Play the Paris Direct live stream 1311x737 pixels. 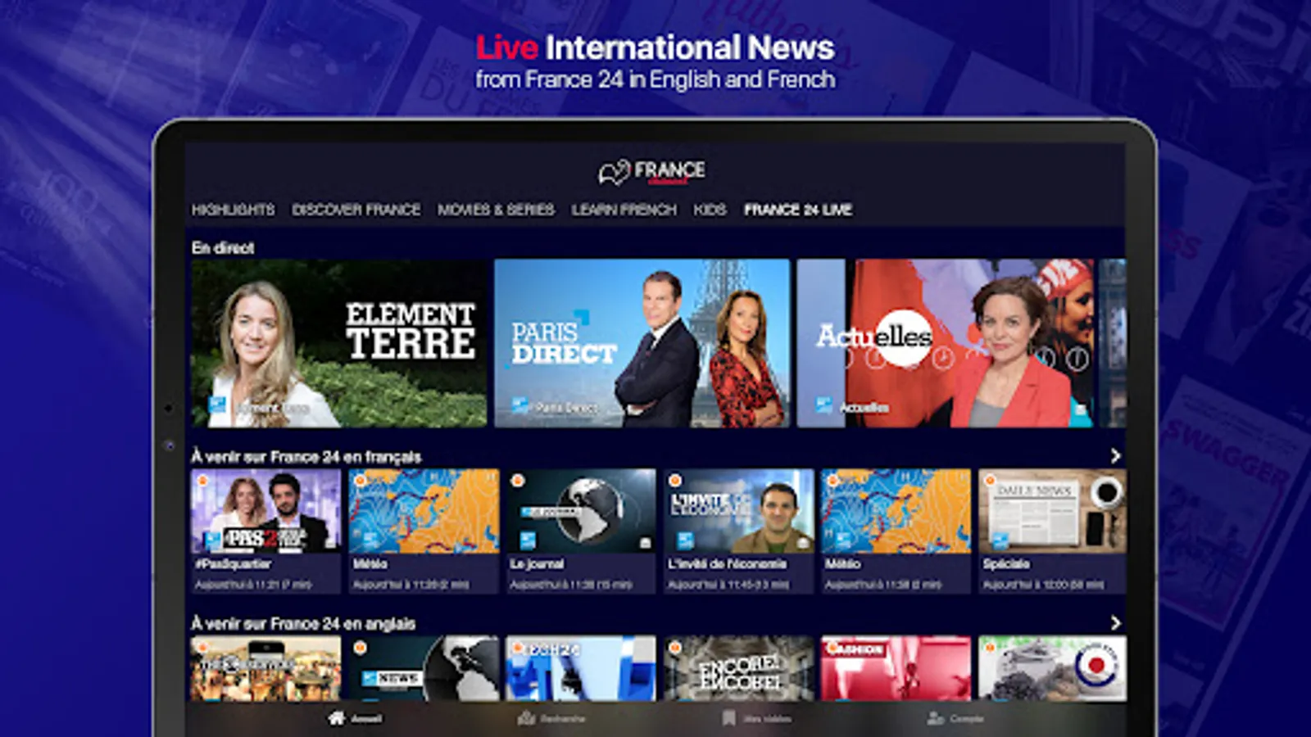642,343
